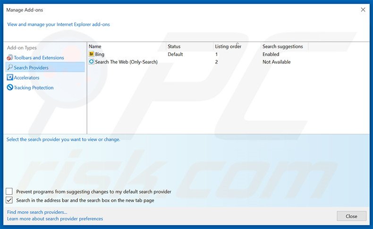Select Toolbars and Extensions add-on type
Screen dimensions: 373x229
click(x=39, y=58)
